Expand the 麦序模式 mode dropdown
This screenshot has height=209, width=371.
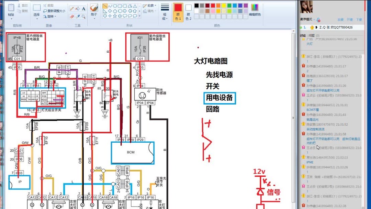pyautogui.click(x=314, y=19)
